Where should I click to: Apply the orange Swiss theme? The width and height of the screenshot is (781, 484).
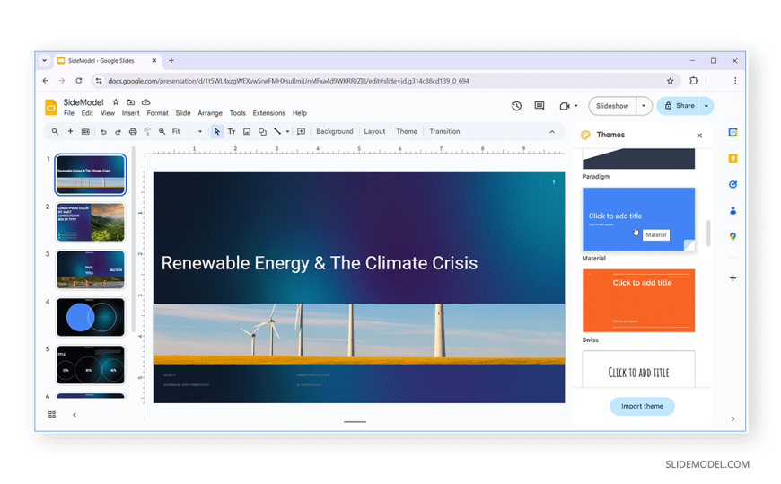(638, 301)
